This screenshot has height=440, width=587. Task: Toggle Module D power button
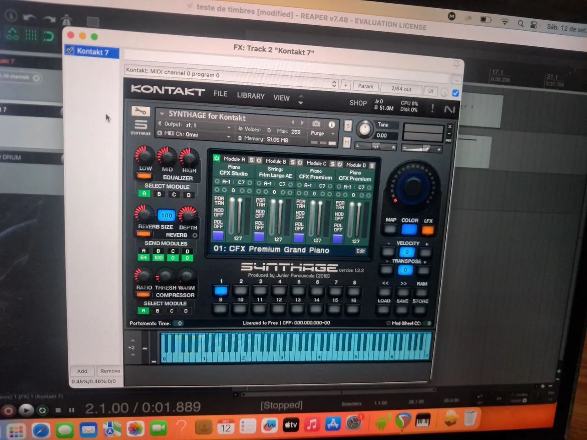click(340, 164)
